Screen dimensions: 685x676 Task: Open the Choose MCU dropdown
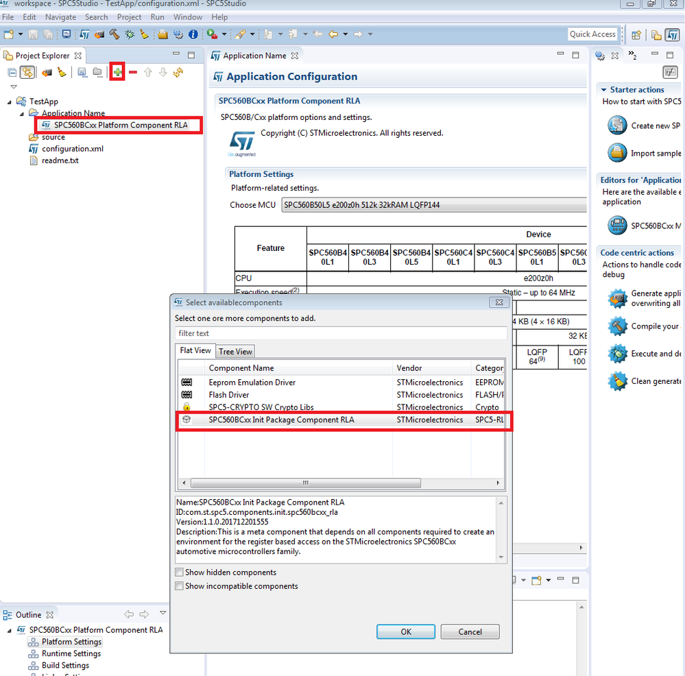point(434,205)
